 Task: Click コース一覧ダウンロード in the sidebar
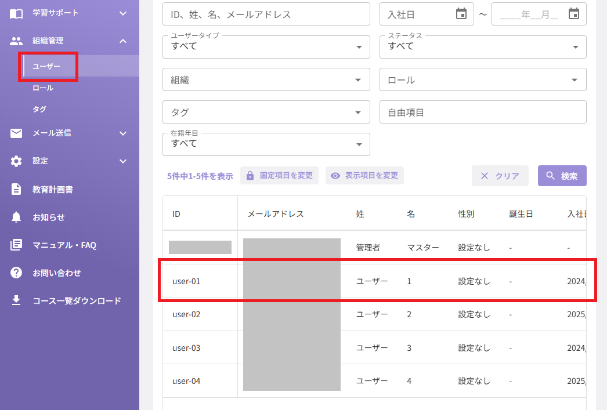(77, 300)
